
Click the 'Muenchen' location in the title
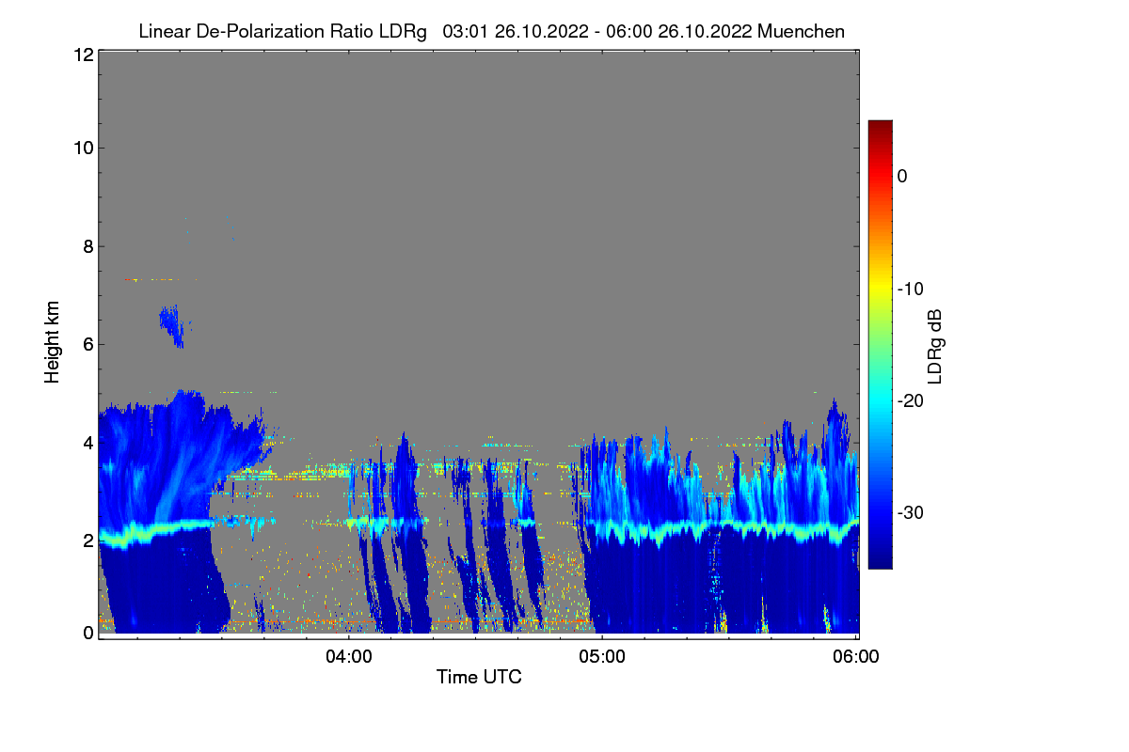[x=800, y=32]
